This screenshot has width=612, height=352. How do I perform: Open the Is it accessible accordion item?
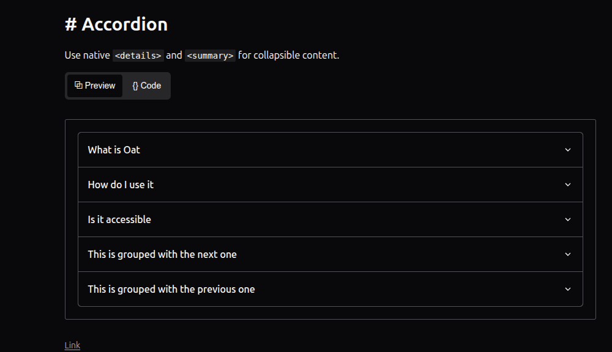pos(119,219)
